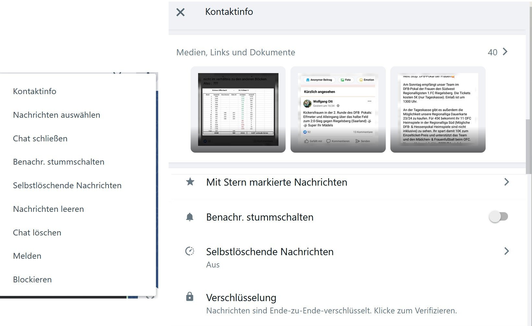Choose Nachrichten auswählen menu entry
Screen dimensions: 532x326
pyautogui.click(x=56, y=115)
